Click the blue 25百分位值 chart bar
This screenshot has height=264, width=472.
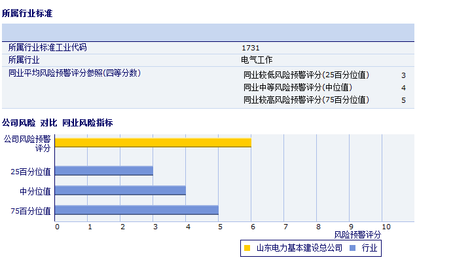(103, 171)
